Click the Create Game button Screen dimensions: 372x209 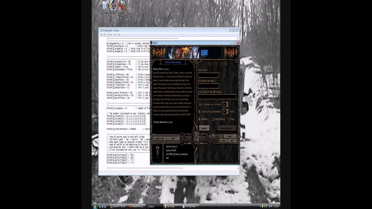(226, 128)
